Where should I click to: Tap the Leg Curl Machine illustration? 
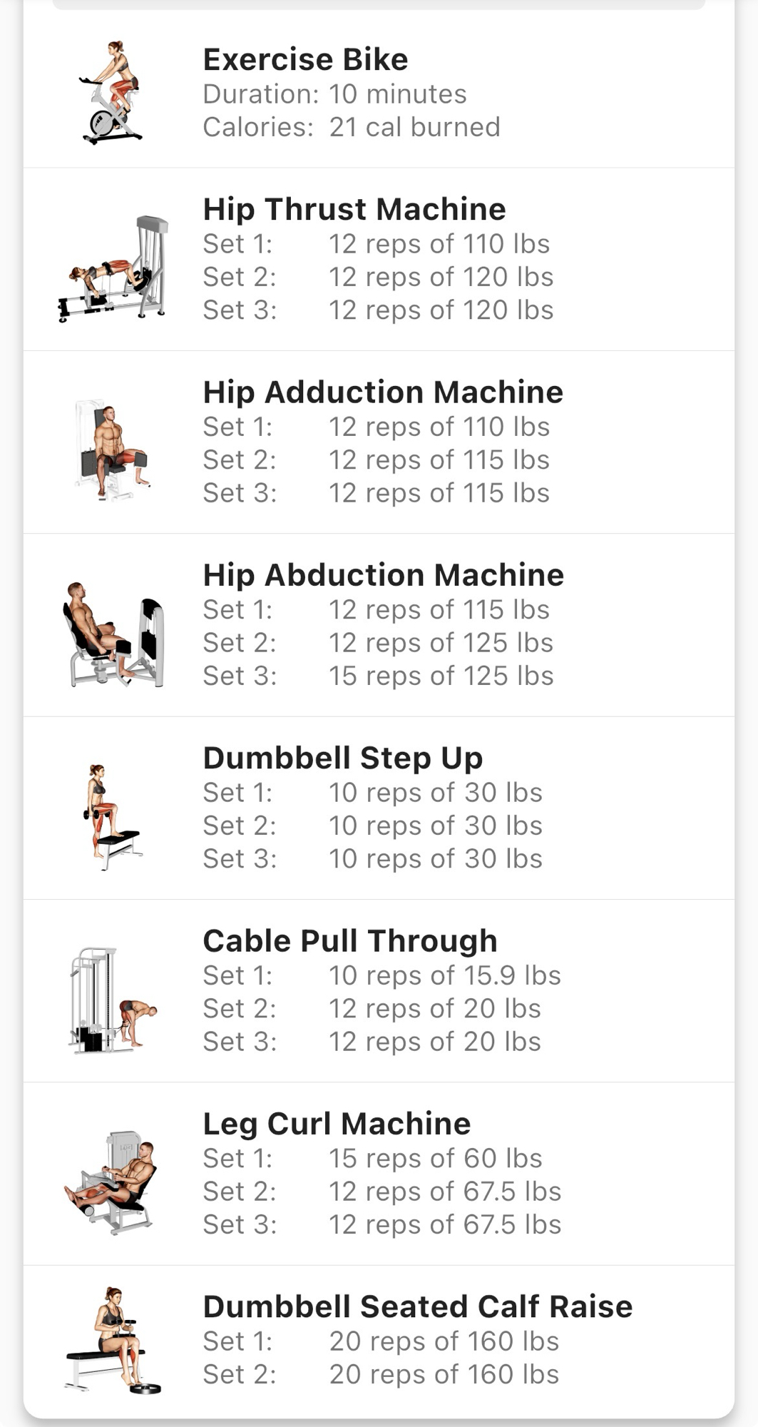[112, 1183]
